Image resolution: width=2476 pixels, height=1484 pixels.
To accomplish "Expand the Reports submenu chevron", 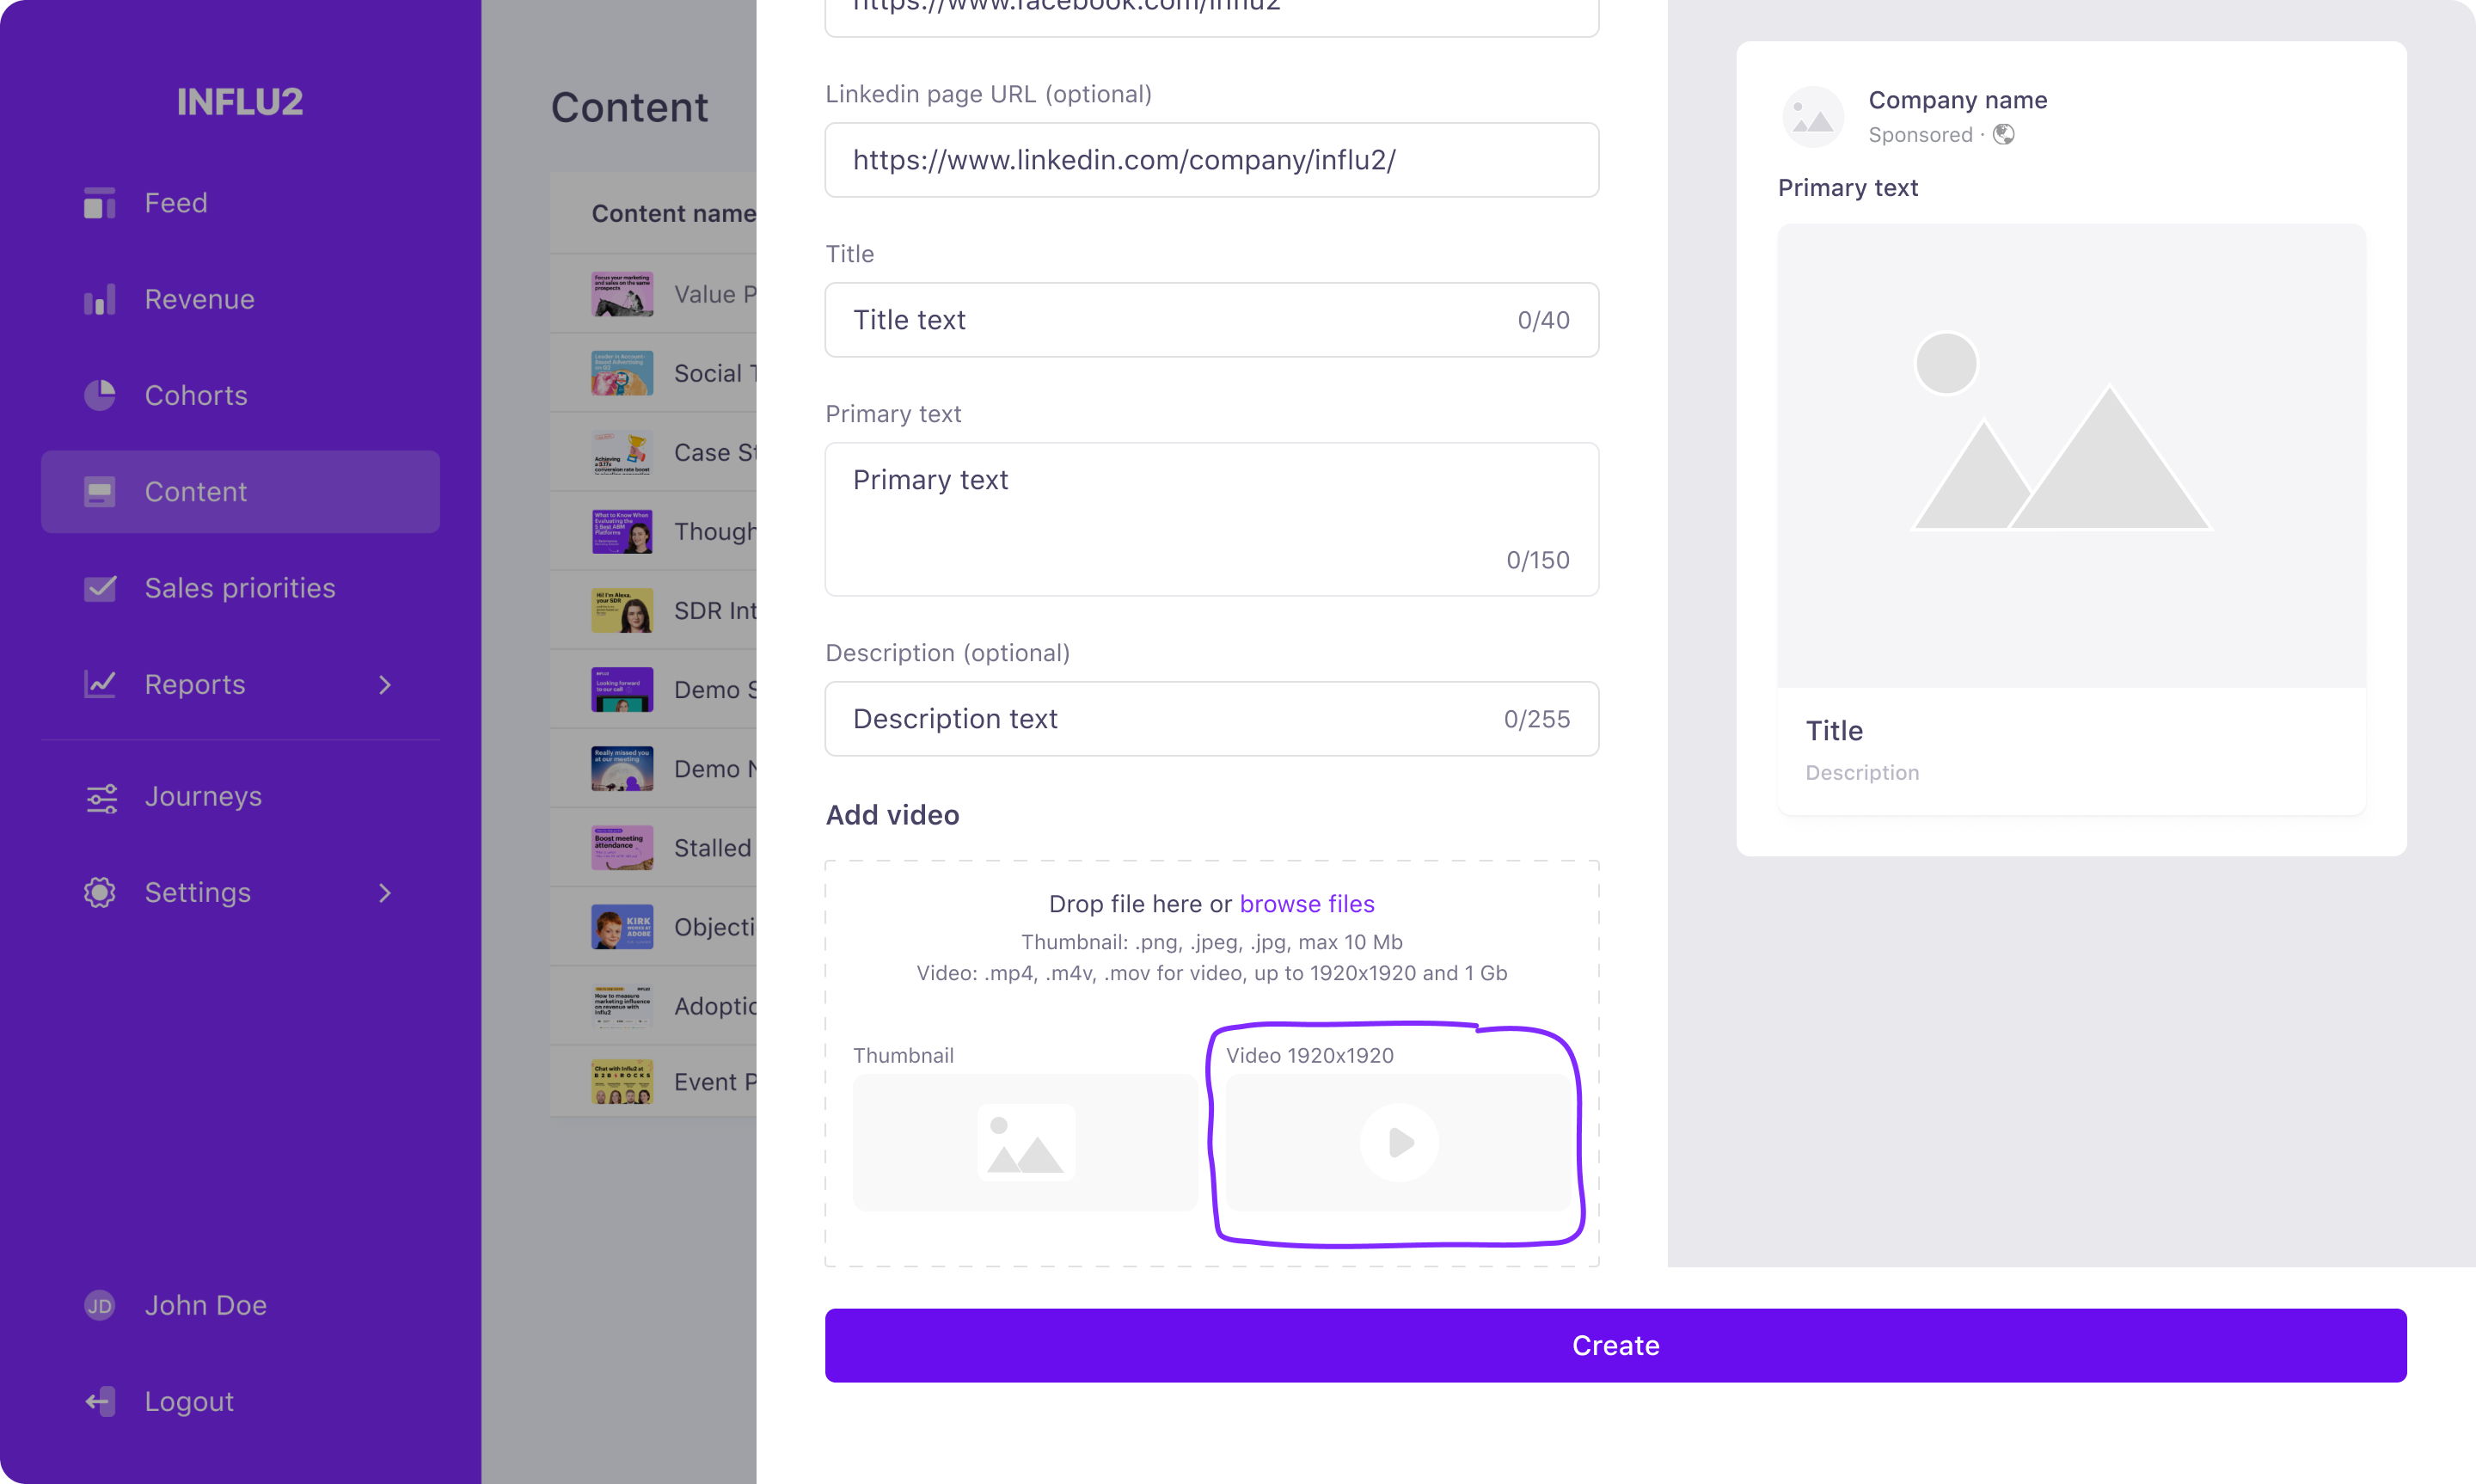I will point(385,685).
